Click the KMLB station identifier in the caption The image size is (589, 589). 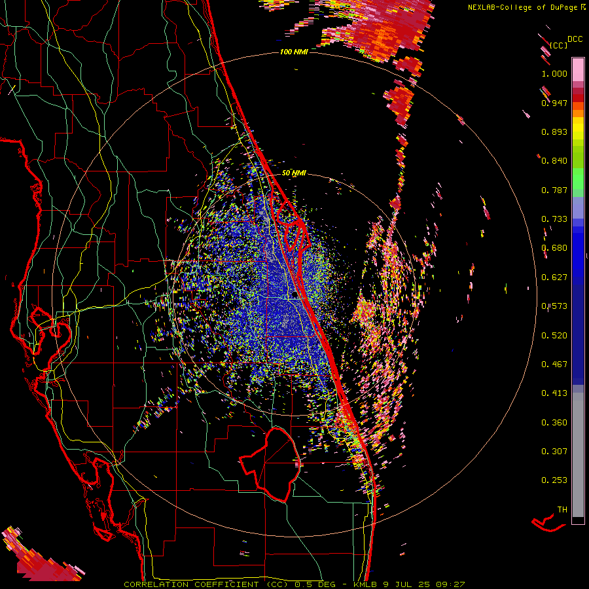pos(366,584)
